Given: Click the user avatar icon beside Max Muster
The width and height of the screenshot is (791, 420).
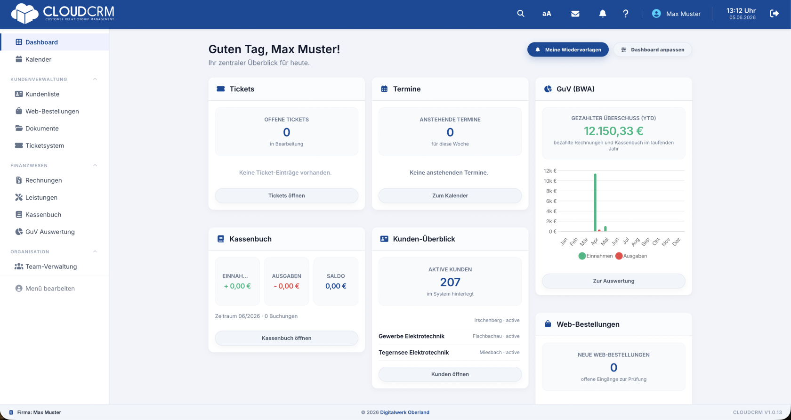Looking at the screenshot, I should pyautogui.click(x=656, y=14).
